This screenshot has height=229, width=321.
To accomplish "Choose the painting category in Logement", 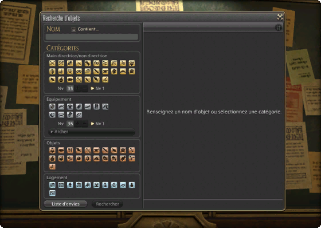I will (52, 194).
